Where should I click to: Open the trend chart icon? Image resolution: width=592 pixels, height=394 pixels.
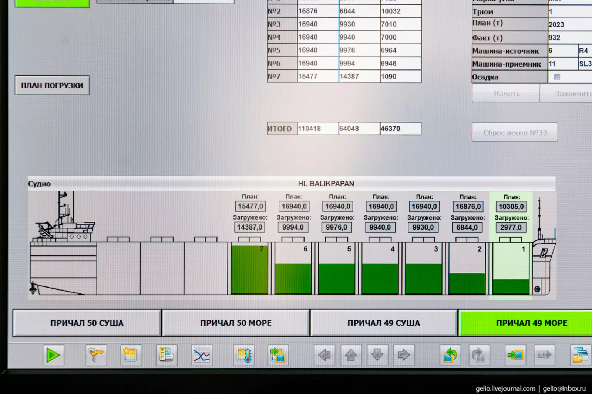tap(202, 356)
